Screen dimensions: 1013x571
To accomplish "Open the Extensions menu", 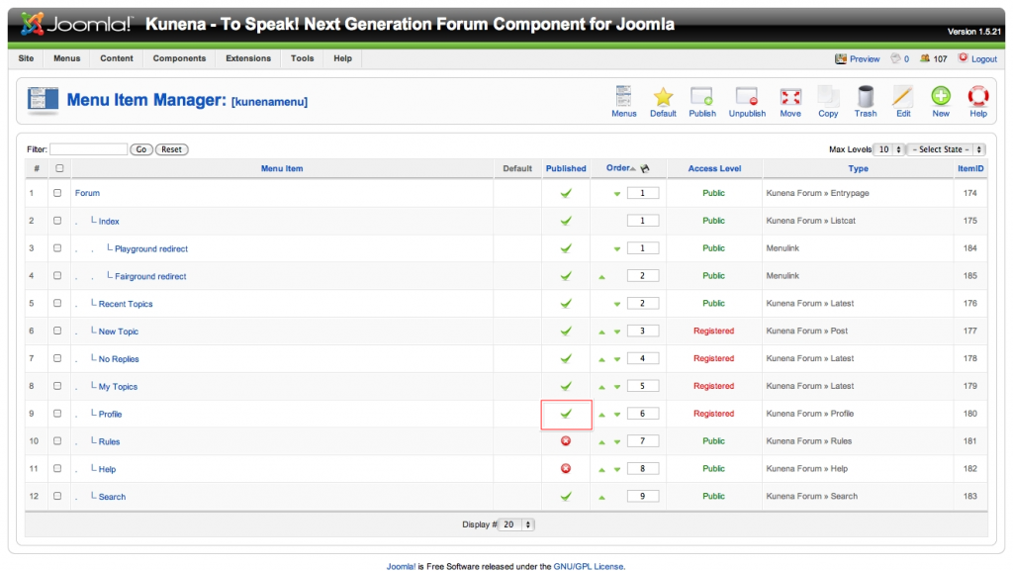I will click(247, 58).
